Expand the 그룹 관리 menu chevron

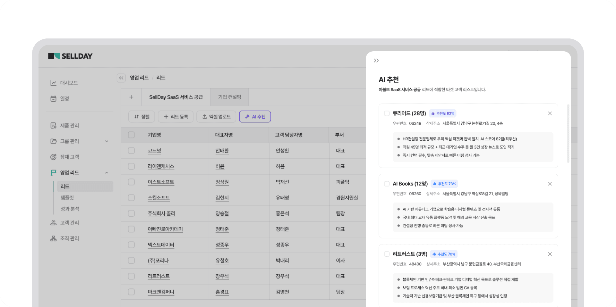pyautogui.click(x=107, y=141)
